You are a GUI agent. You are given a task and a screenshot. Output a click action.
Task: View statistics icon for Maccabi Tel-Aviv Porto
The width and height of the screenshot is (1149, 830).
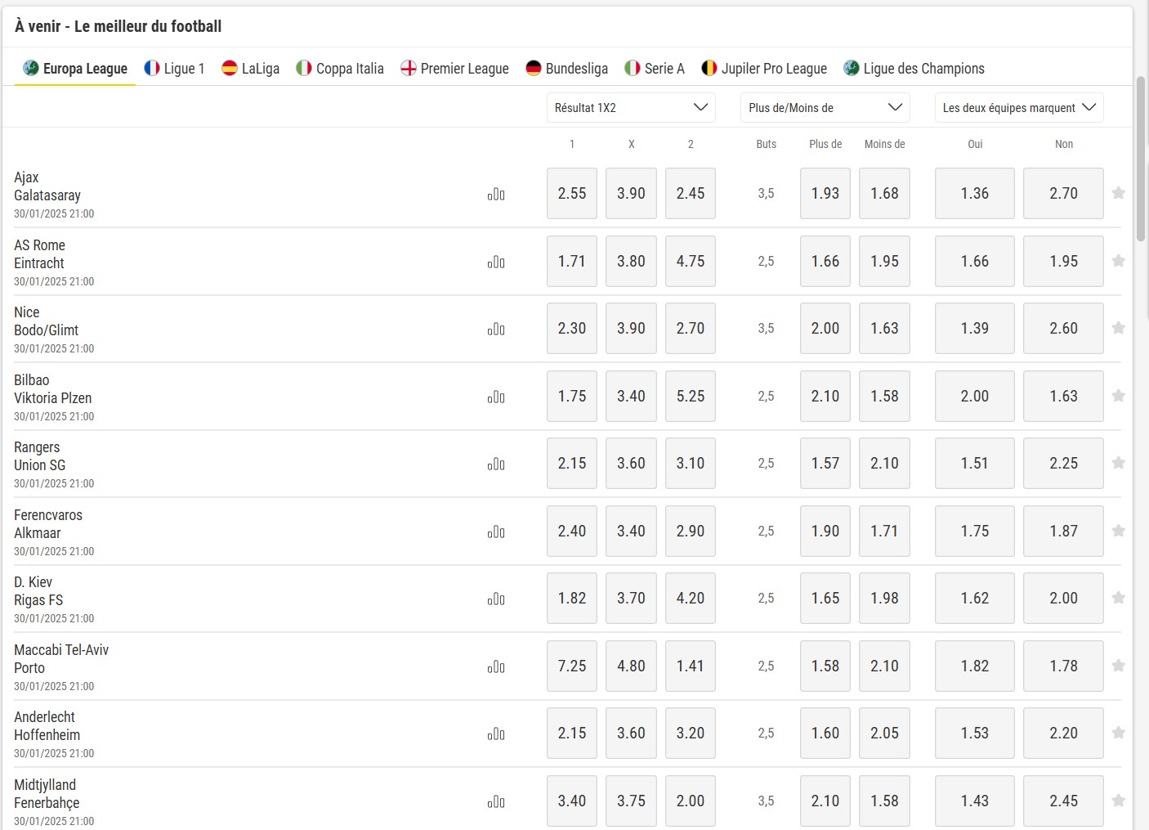pyautogui.click(x=496, y=666)
